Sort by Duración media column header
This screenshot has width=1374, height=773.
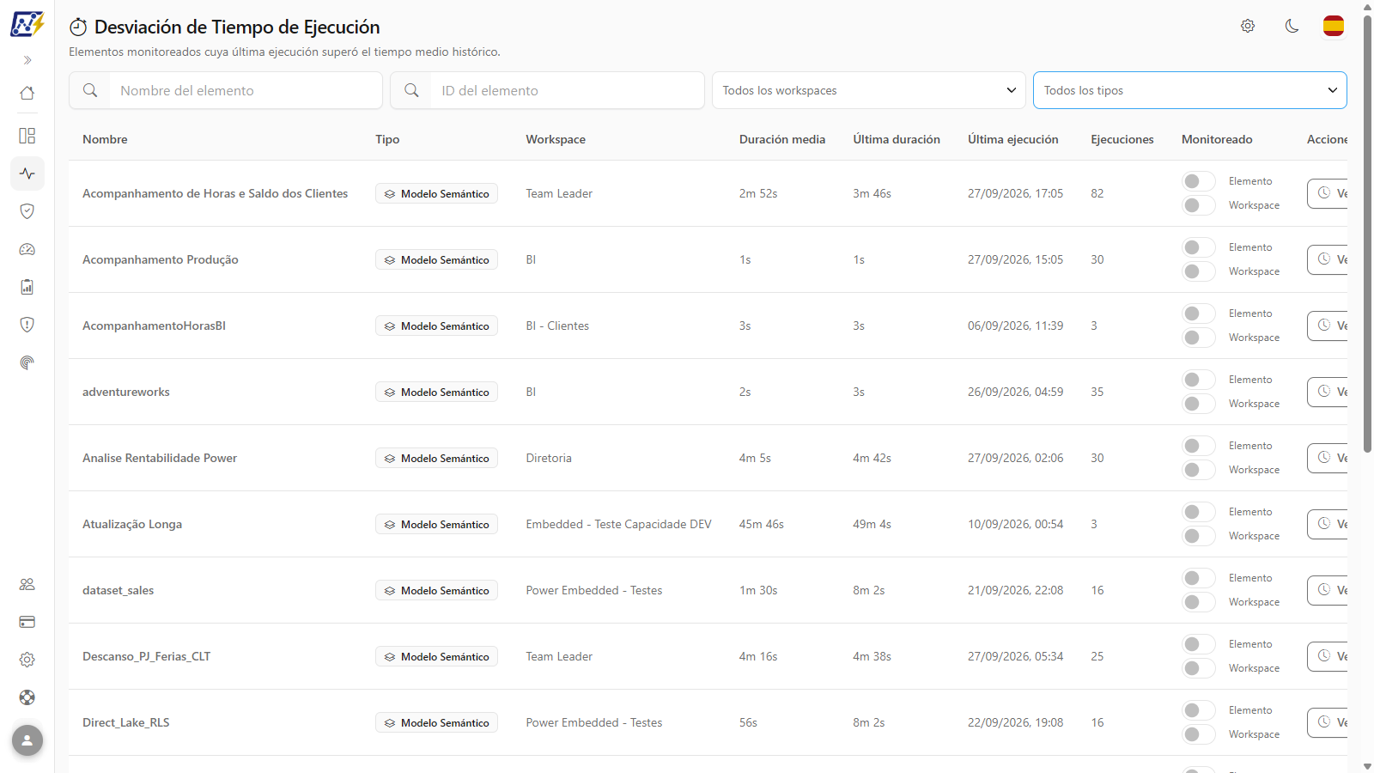782,139
